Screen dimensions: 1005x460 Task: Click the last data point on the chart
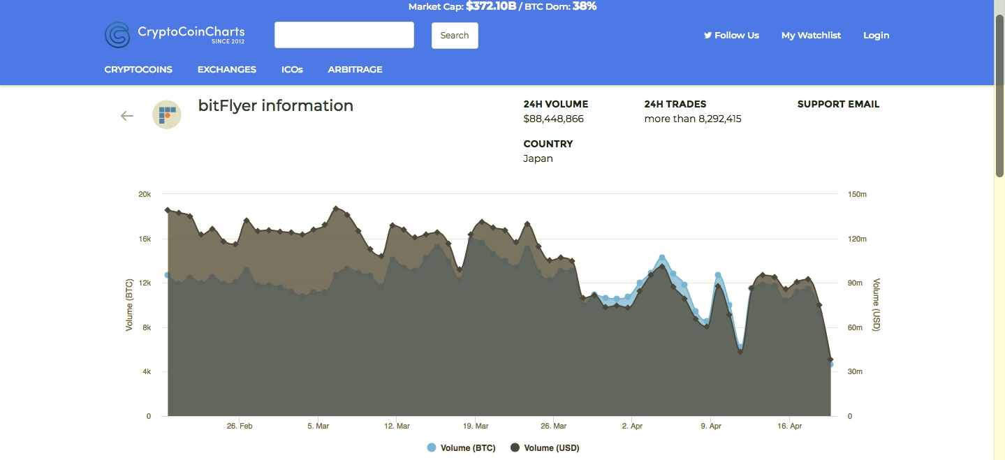pos(830,360)
